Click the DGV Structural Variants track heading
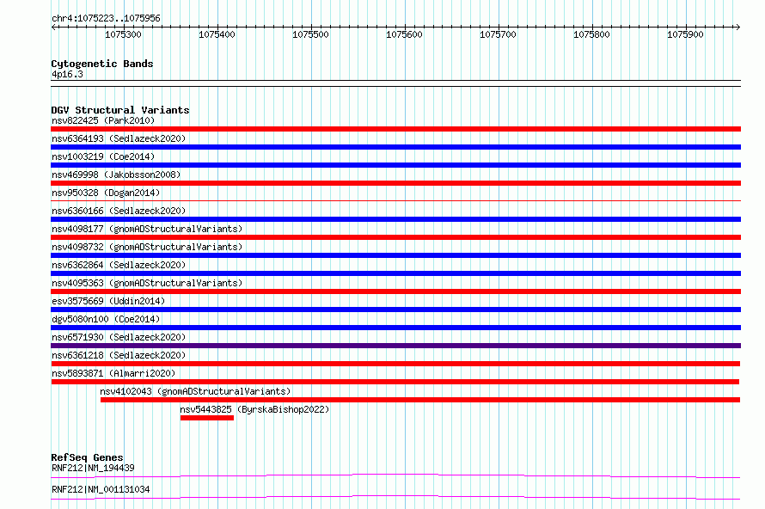Viewport: 765px width, 509px height. tap(120, 110)
